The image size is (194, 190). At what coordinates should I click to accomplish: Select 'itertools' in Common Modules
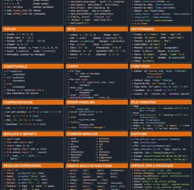pyautogui.click(x=103, y=152)
